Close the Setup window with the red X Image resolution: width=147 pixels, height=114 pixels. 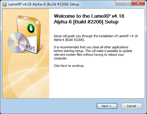[x=138, y=3]
